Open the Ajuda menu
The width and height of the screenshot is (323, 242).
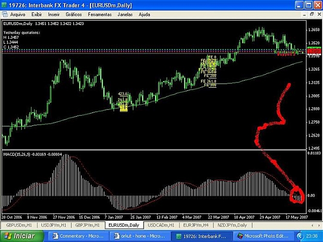tap(144, 14)
